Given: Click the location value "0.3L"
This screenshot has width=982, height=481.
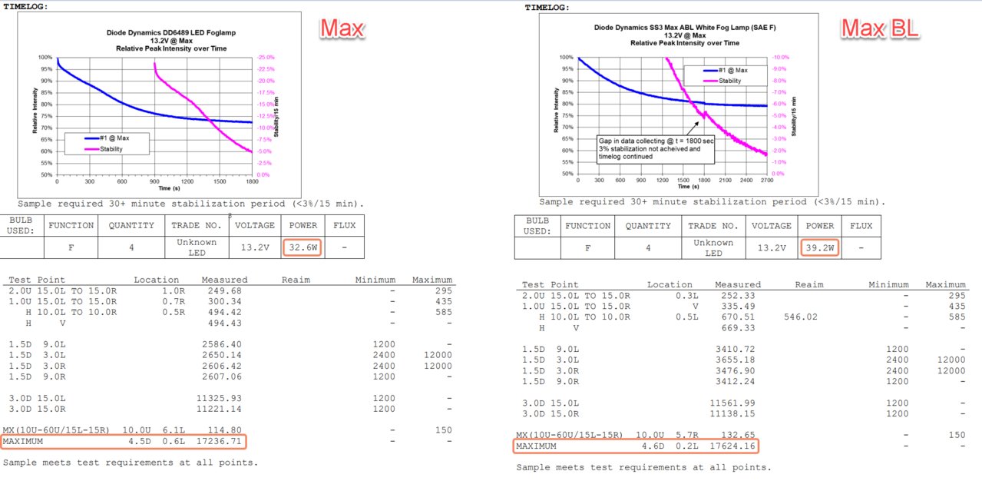Looking at the screenshot, I should coord(686,295).
